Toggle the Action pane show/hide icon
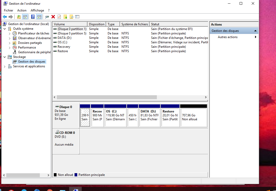Image resolution: width=276 pixels, height=191 pixels. [x=39, y=17]
